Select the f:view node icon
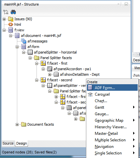Screen dimensions: 140x158 tap(11, 30)
